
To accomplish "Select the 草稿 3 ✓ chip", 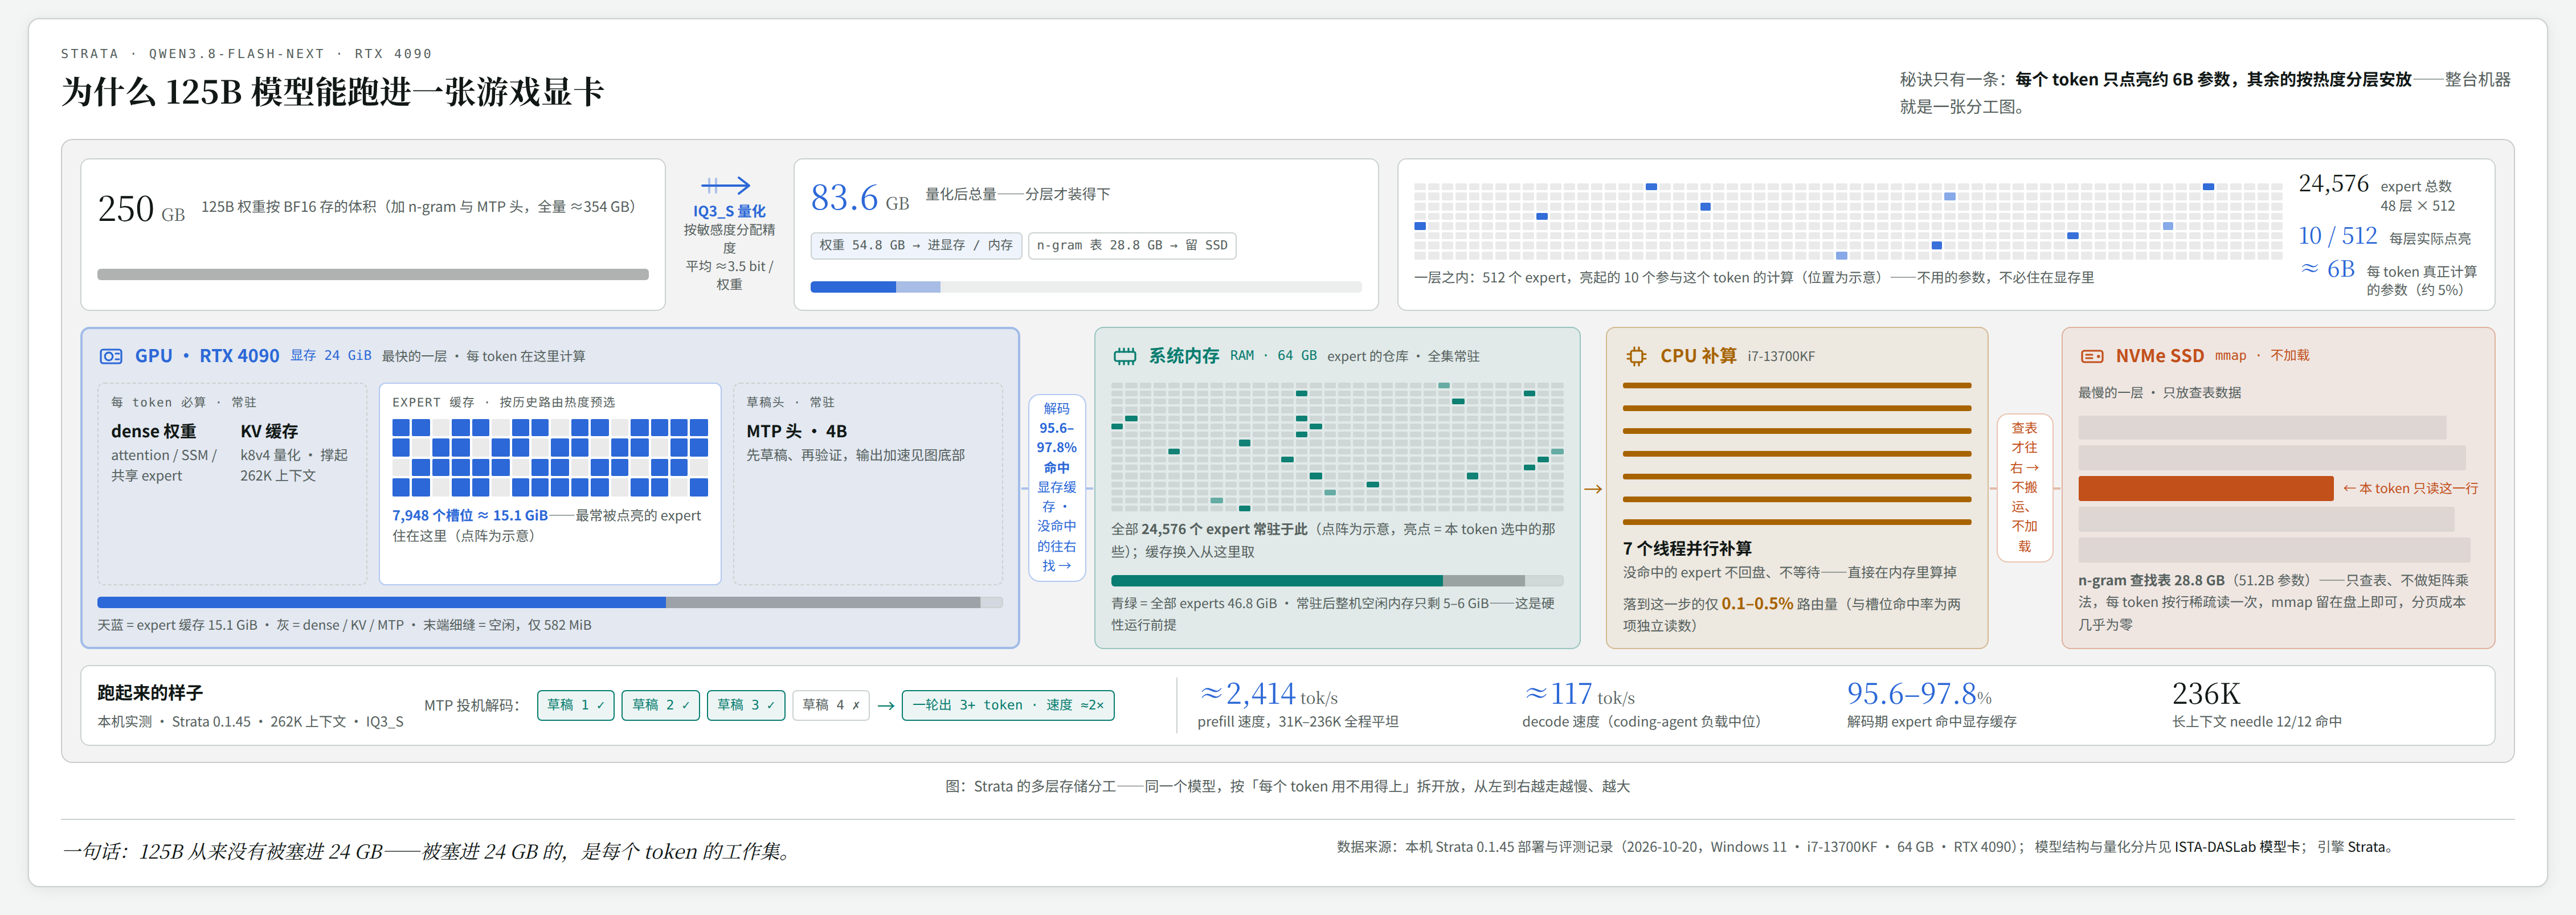I will [x=746, y=705].
